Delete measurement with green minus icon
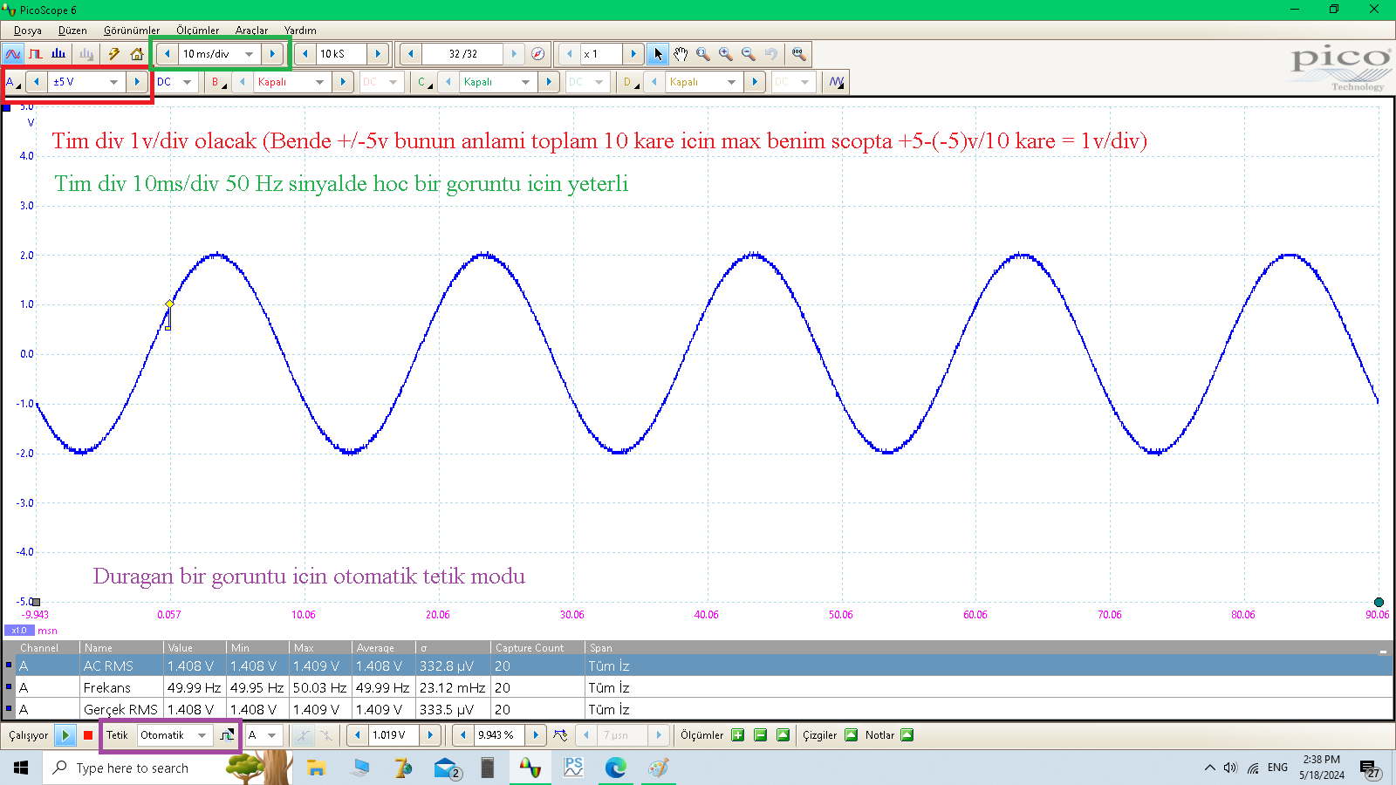The width and height of the screenshot is (1396, 785). pos(761,735)
